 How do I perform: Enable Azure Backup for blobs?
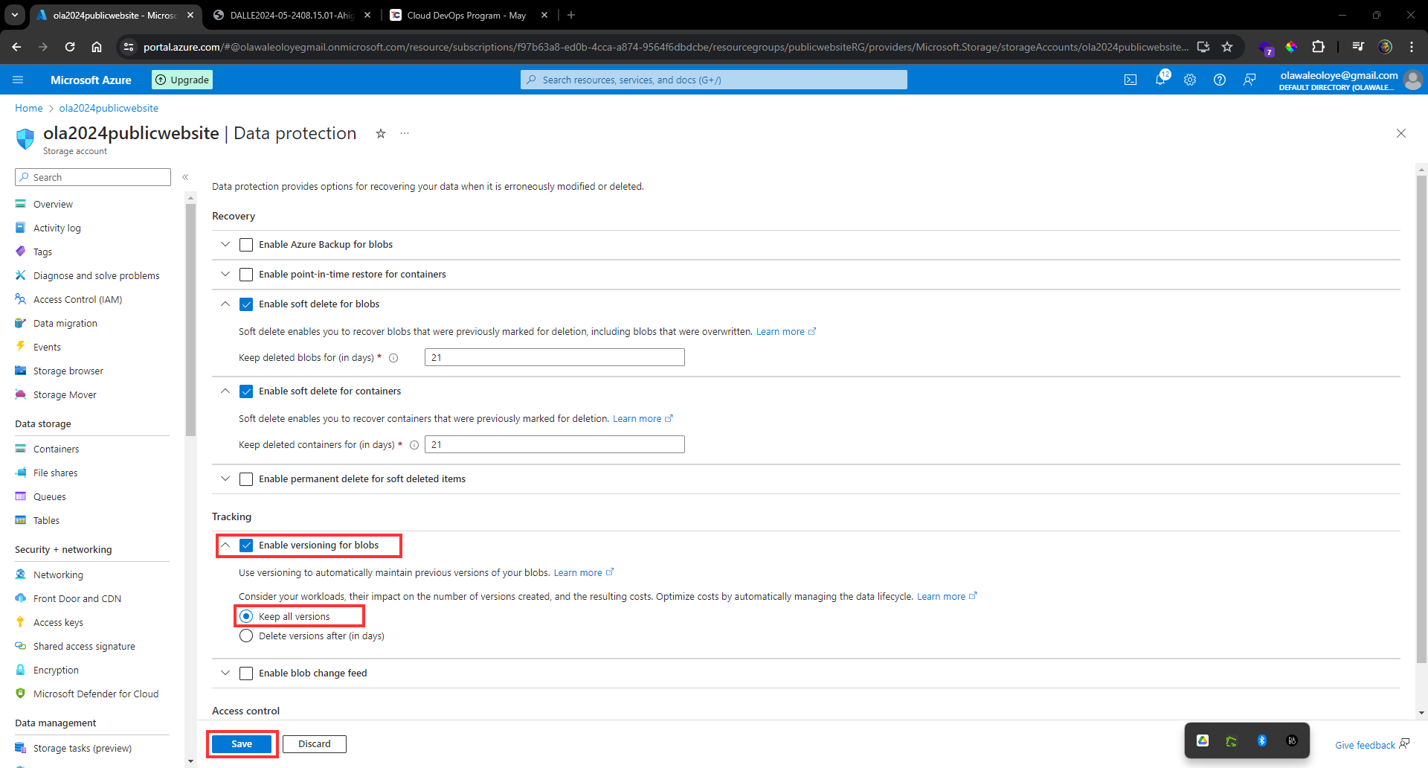[x=245, y=244]
